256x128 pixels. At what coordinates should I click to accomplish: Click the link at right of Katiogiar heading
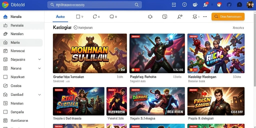point(238,28)
